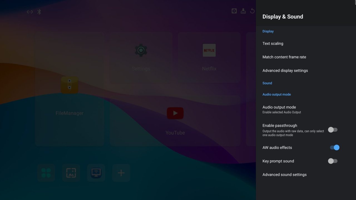Click the network connection arrows icon
Viewport: 356px width, 200px height.
point(30,12)
